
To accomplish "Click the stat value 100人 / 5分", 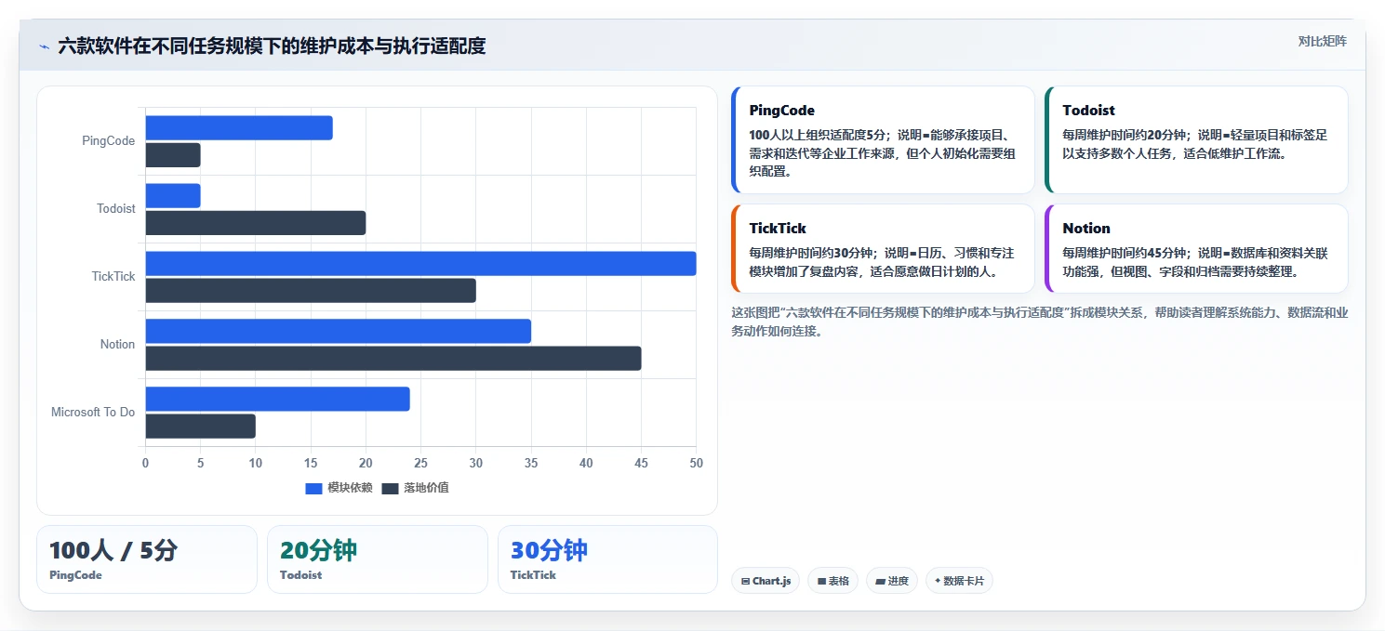I will coord(113,550).
